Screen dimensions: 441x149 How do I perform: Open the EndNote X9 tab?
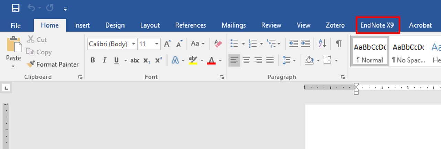click(x=377, y=25)
